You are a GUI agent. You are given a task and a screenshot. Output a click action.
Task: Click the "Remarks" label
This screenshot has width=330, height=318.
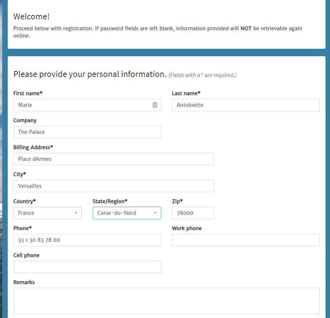click(24, 282)
